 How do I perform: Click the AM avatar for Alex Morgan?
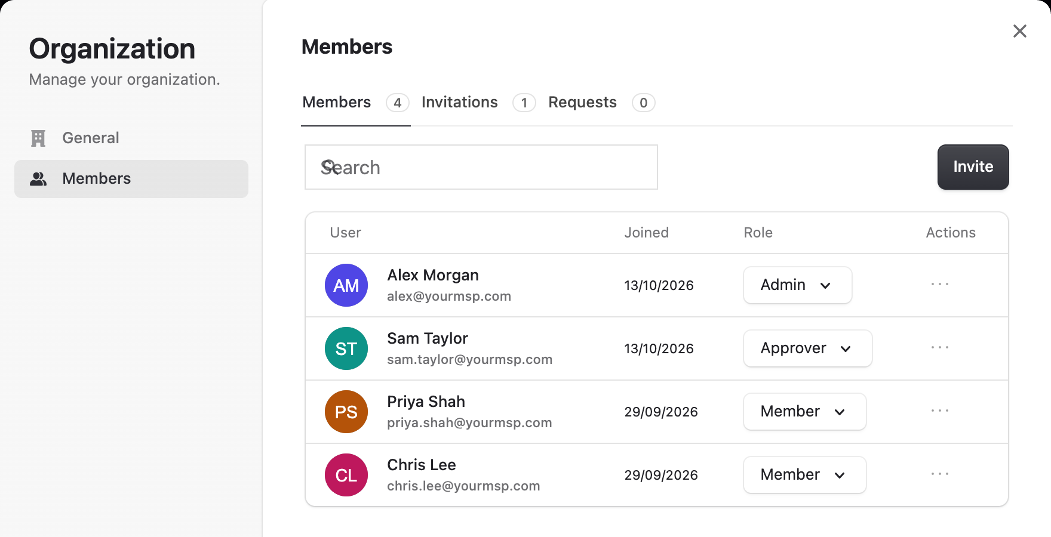(x=346, y=285)
